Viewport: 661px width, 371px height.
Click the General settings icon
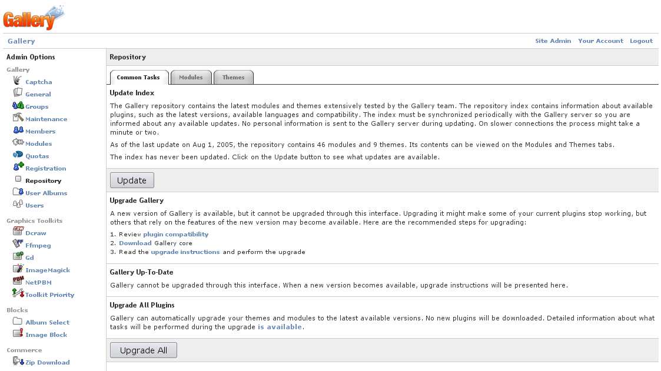tap(18, 92)
